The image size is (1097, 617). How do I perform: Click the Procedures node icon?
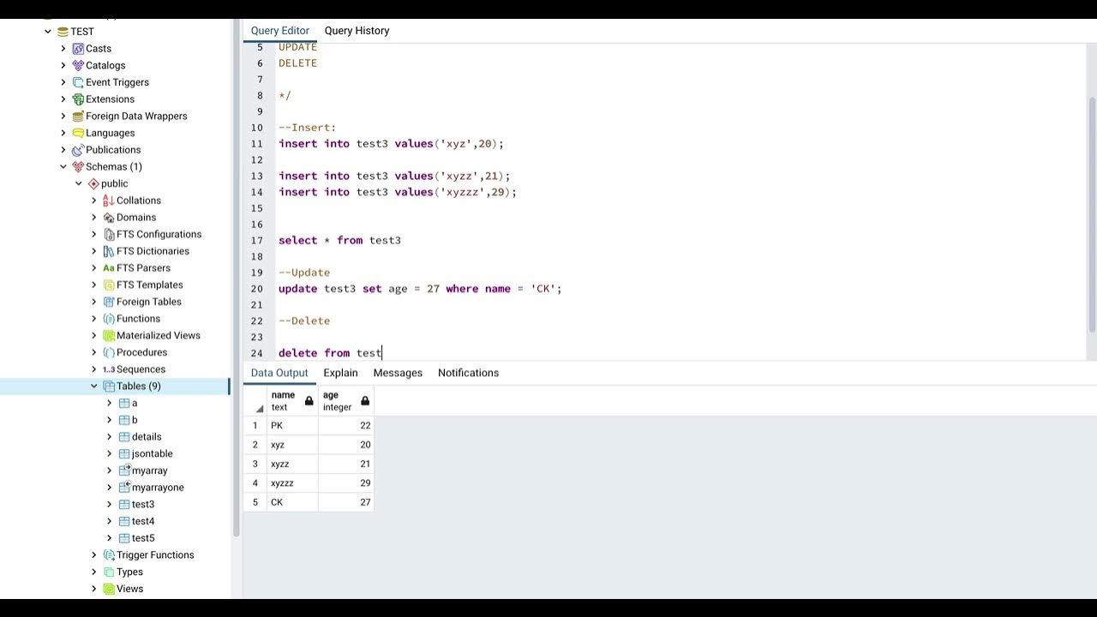pyautogui.click(x=109, y=352)
